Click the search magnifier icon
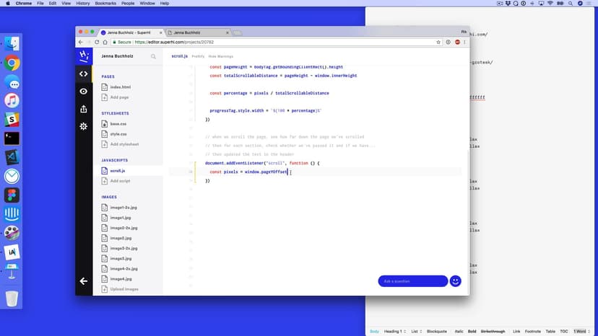Viewport: 598px width, 336px height. tap(153, 56)
